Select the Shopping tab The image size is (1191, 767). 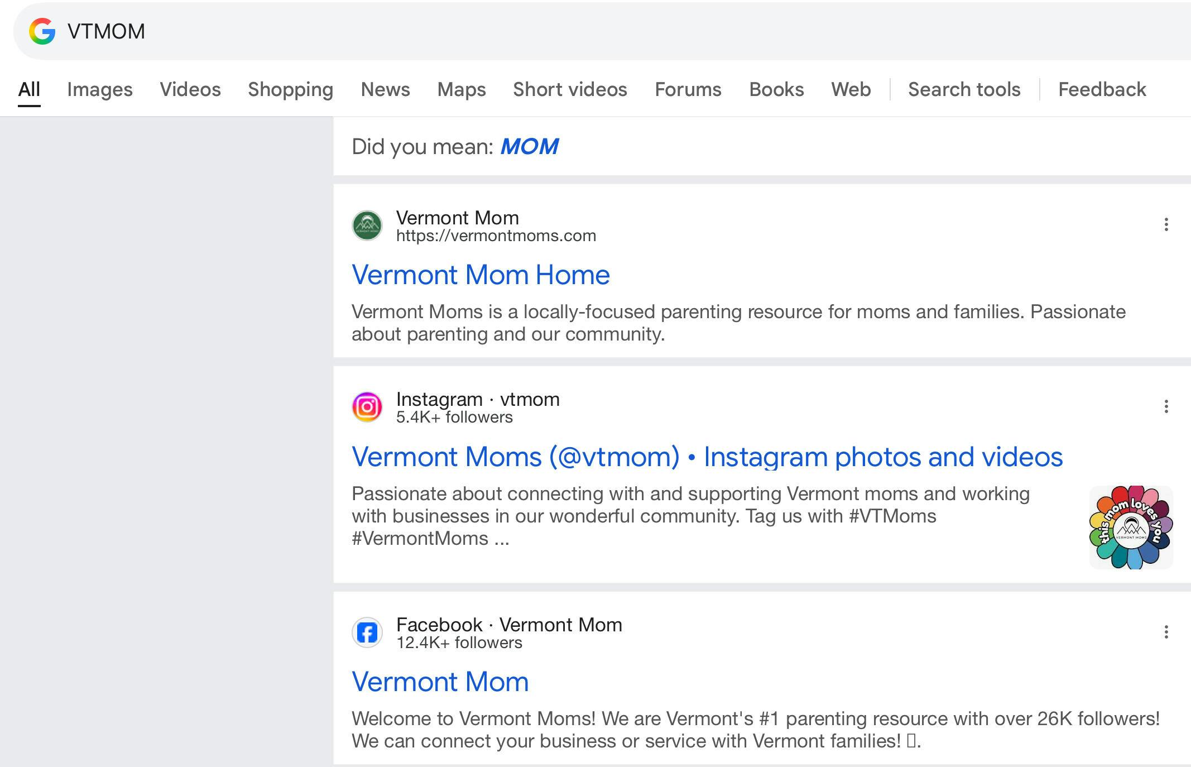coord(290,89)
